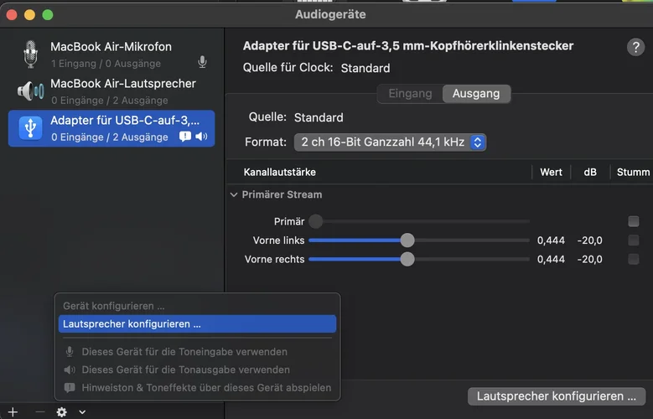The height and width of the screenshot is (419, 653).
Task: Collapse the Primärer Stream section
Action: tap(233, 194)
